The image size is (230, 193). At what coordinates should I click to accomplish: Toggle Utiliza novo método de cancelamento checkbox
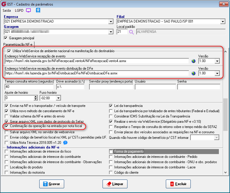[x=6, y=111]
